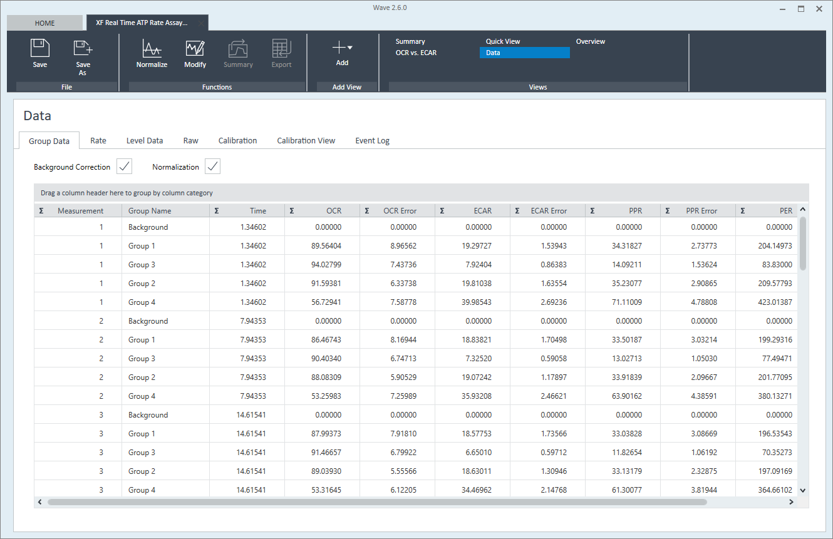The image size is (833, 539).
Task: Open the Modify function icon
Action: tap(195, 49)
